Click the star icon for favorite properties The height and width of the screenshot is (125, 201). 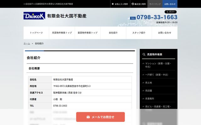coord(113,4)
